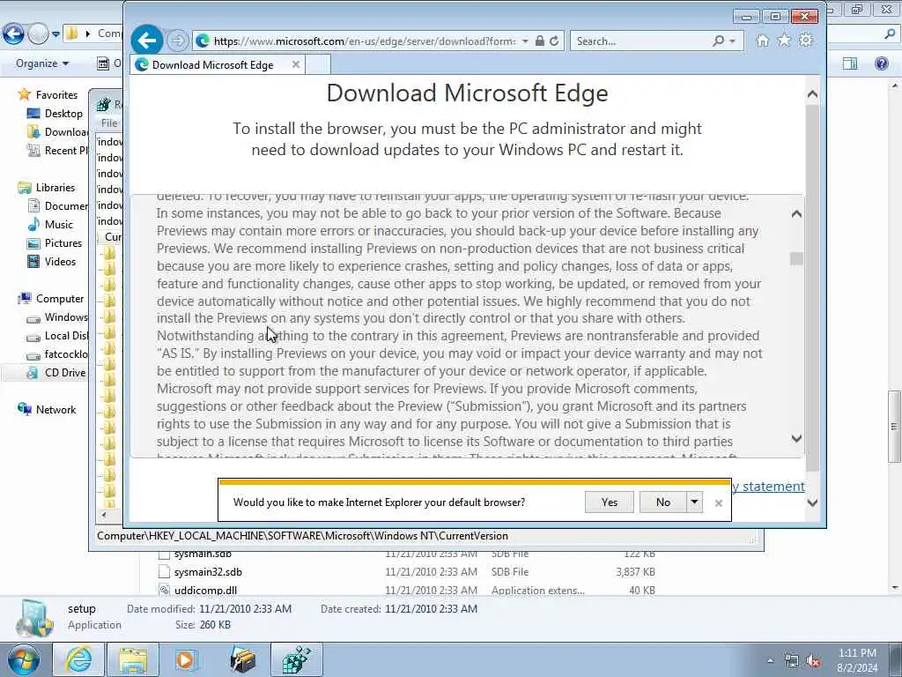Click registry tree horizontal scroll left arrow

pos(104,514)
